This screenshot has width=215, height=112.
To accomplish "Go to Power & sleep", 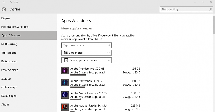I will pyautogui.click(x=28, y=70).
